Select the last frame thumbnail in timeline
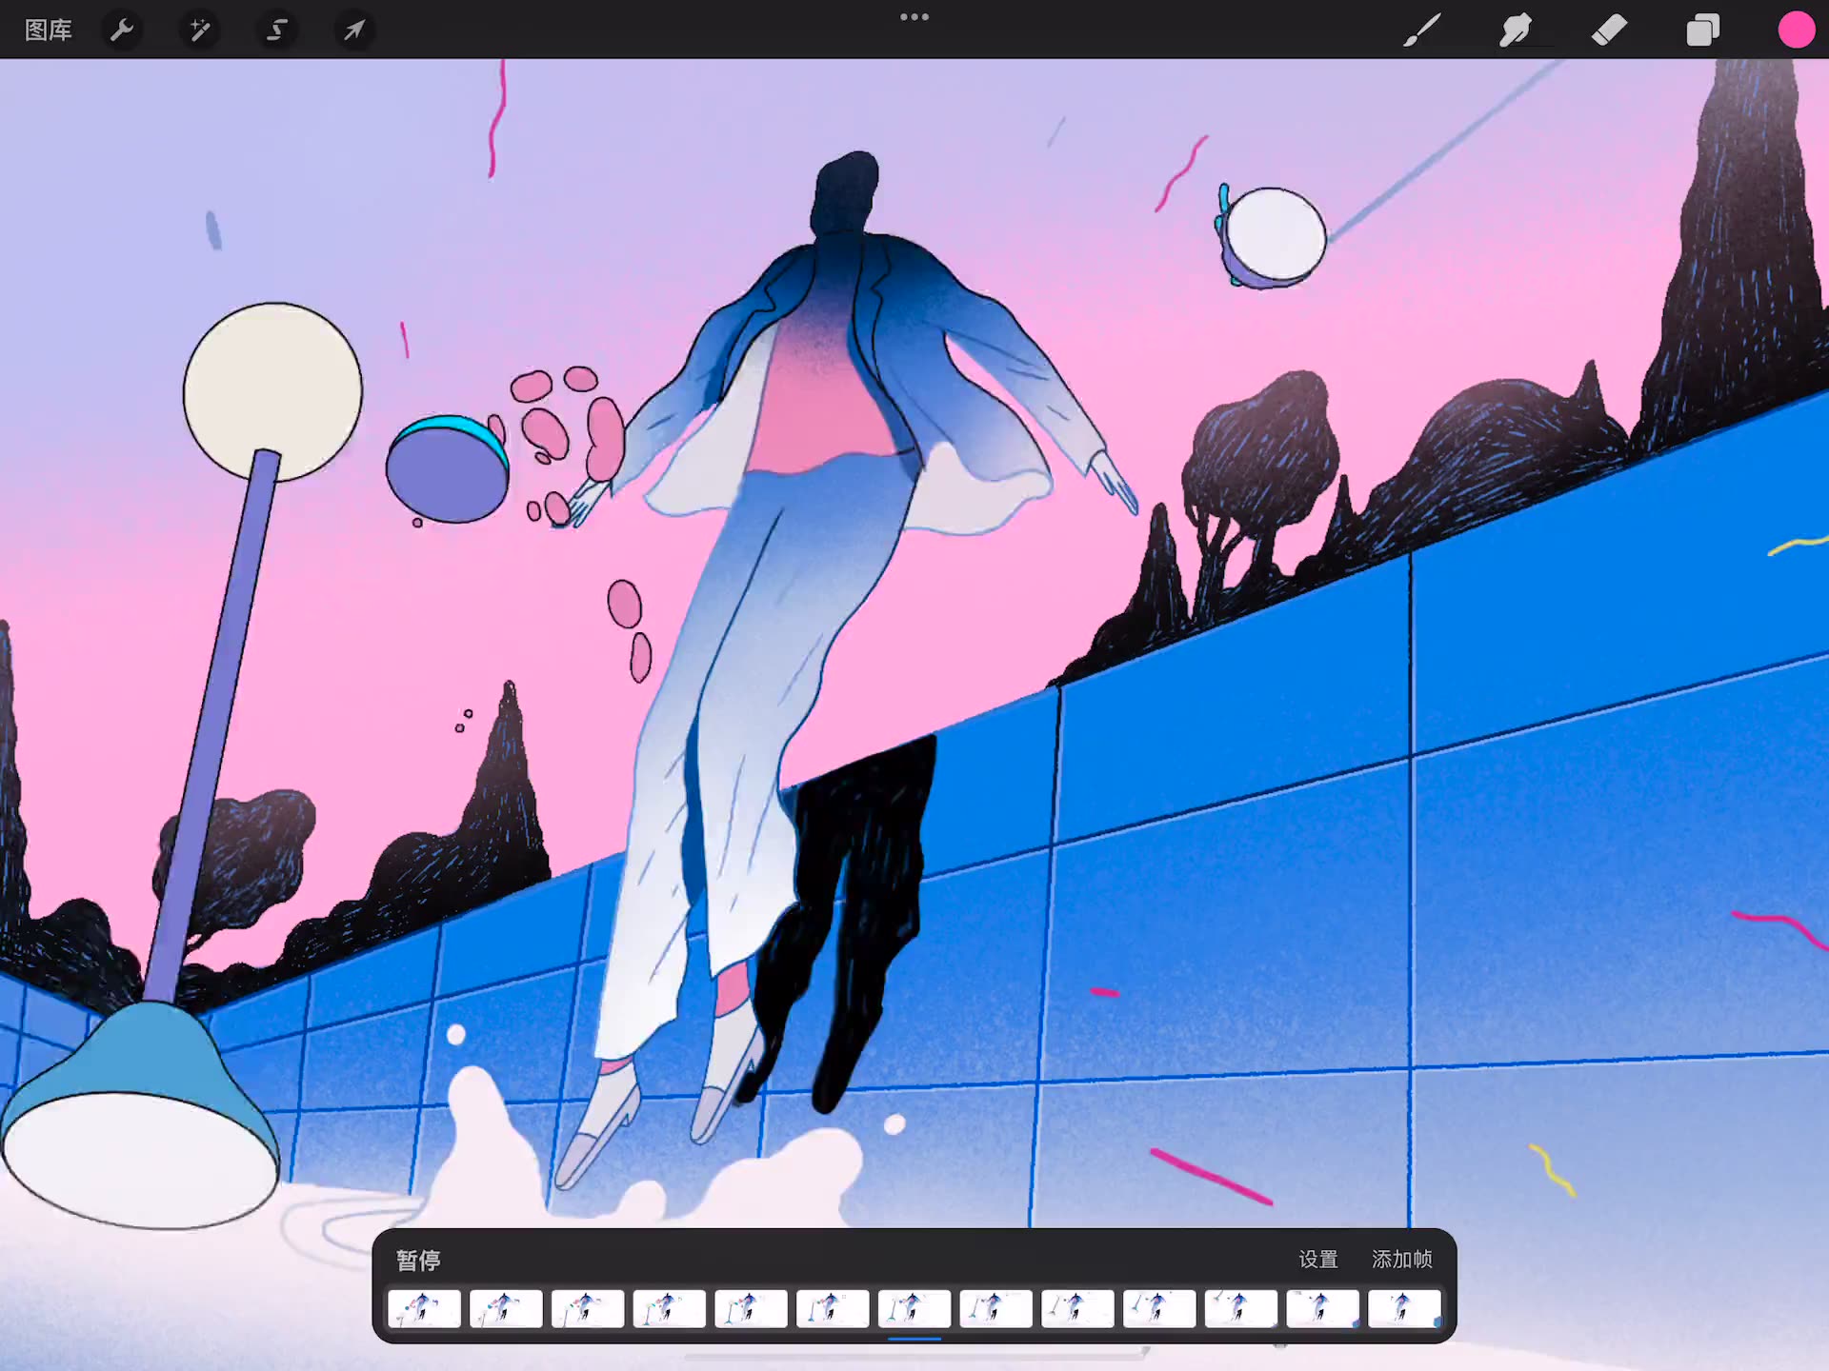 (x=1404, y=1309)
